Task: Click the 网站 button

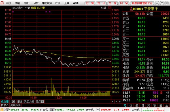Action: (124, 3)
